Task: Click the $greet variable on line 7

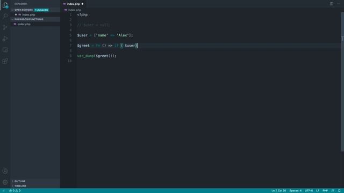Action: (x=83, y=46)
